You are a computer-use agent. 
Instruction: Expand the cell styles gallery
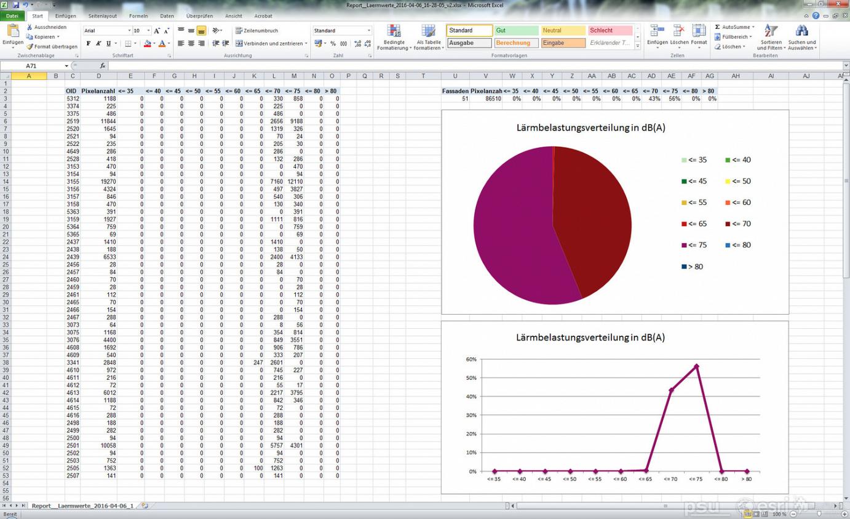coord(638,46)
